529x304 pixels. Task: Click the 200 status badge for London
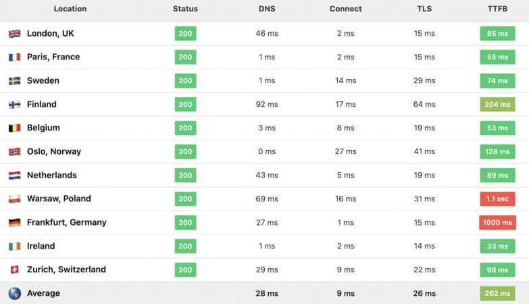(x=185, y=33)
